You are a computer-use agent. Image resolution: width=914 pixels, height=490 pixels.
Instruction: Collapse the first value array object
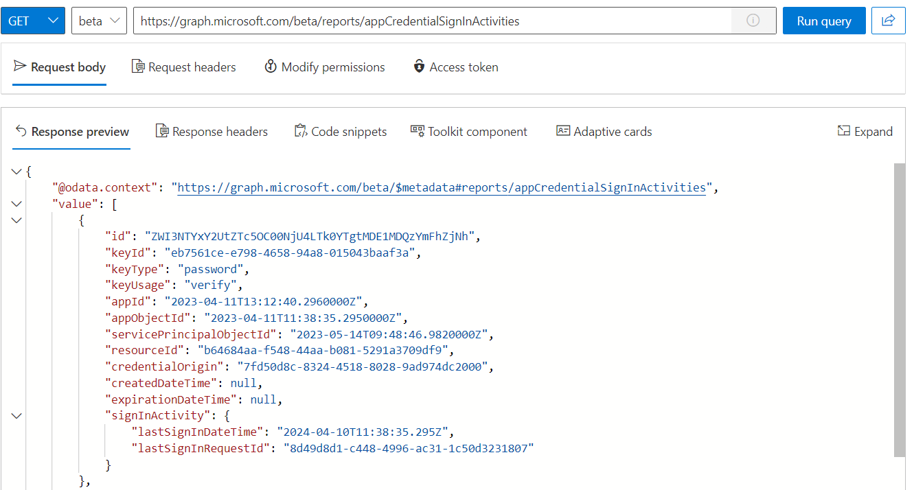(x=17, y=220)
